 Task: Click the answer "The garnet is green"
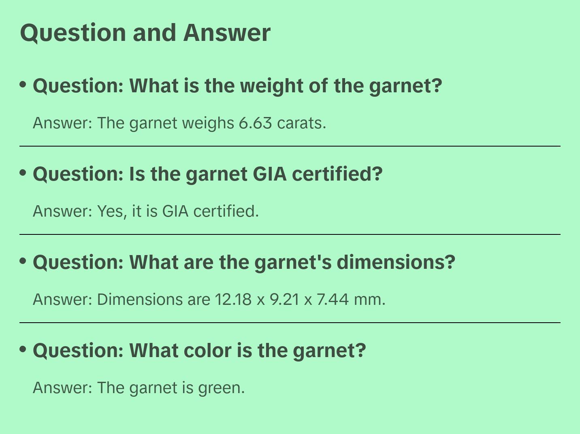point(139,388)
